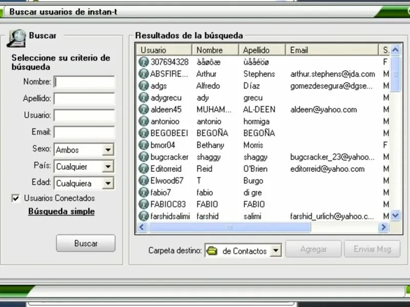The image size is (410, 307).
Task: Click the Búsqueda simple link
Action: (x=61, y=211)
